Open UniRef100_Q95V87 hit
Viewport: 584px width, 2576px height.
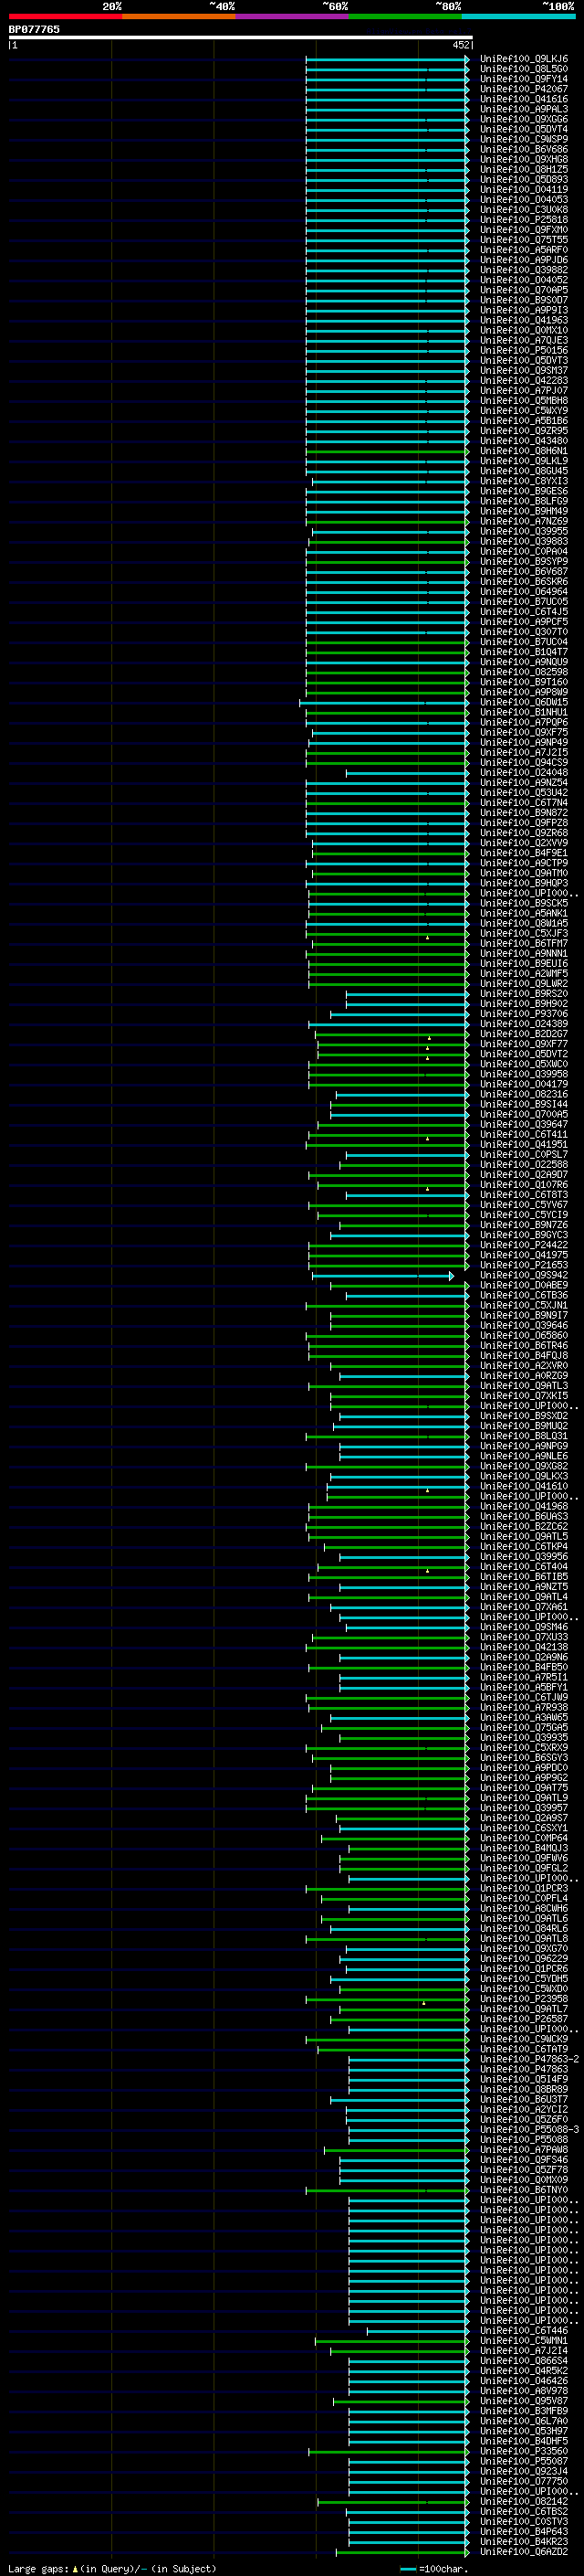pyautogui.click(x=524, y=2401)
